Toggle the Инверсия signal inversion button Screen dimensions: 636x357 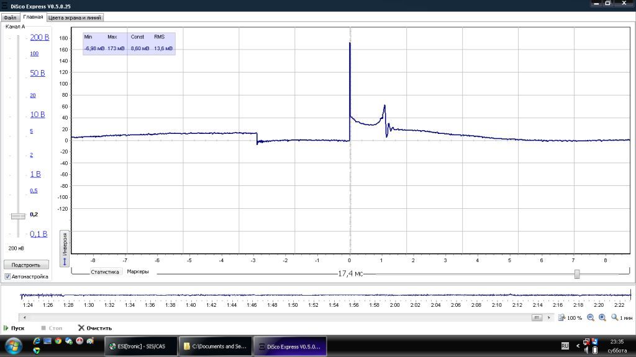65,249
